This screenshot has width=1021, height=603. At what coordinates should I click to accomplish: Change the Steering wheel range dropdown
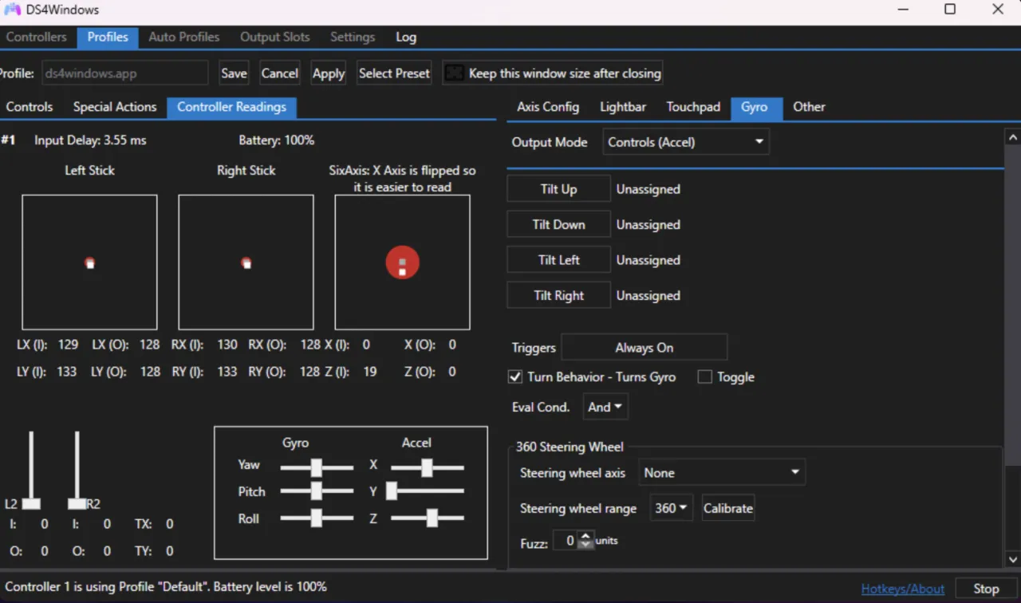pos(671,507)
